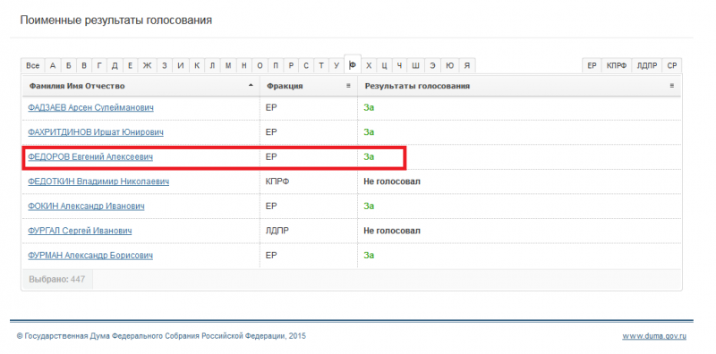
Task: Open ФАХРИТДИНОВ Иршат Юнирович link
Action: (96, 132)
